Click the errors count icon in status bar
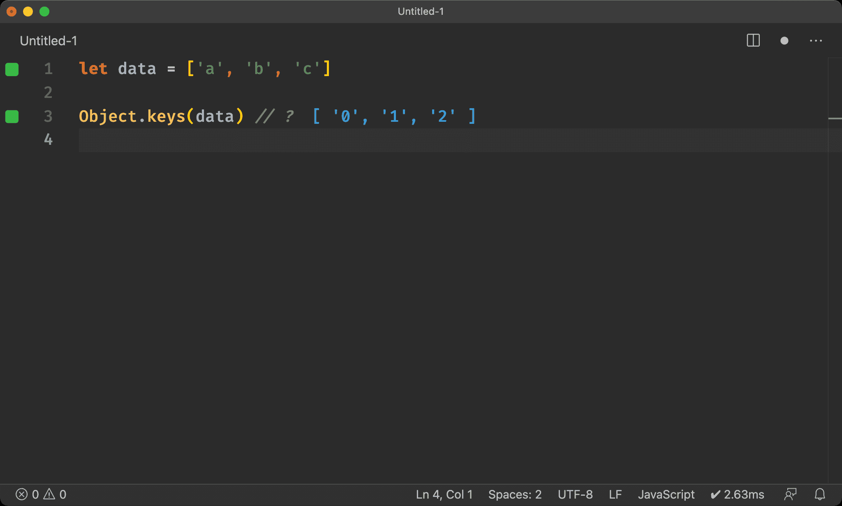Screen dimensions: 842x506 tap(22, 494)
